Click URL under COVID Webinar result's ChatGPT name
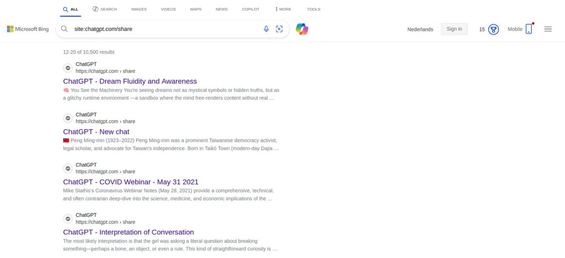The image size is (565, 258). point(105,172)
